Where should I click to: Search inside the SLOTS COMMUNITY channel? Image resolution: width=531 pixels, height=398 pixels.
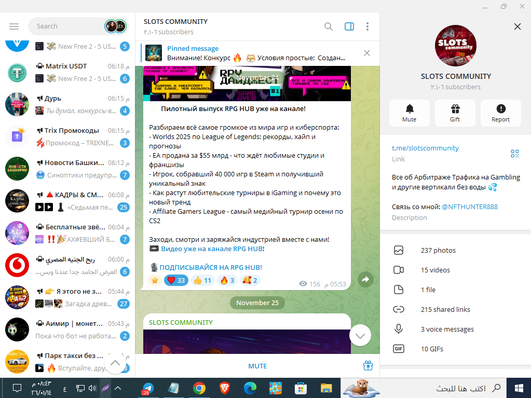(x=329, y=26)
